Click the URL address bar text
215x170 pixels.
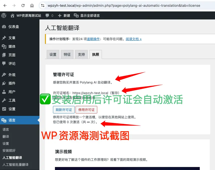coord(124,5)
